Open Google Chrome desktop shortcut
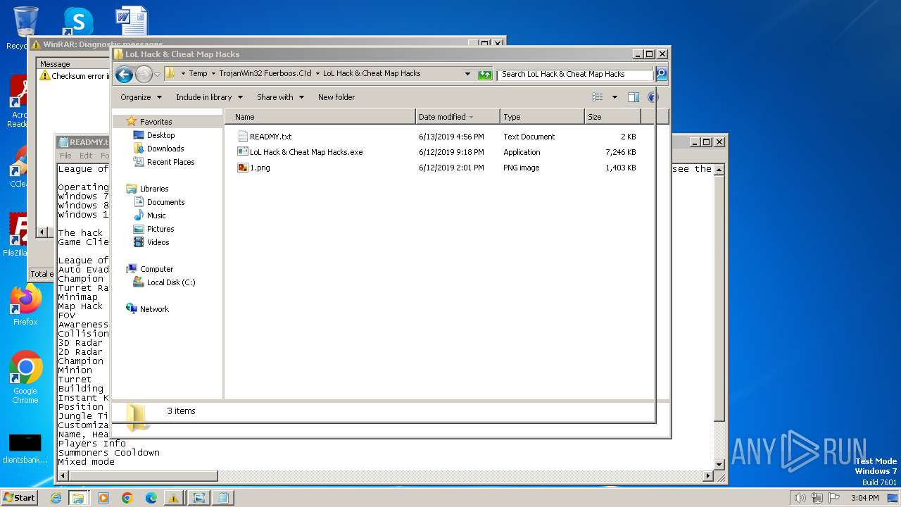Screen dimensions: 901x507 25,377
